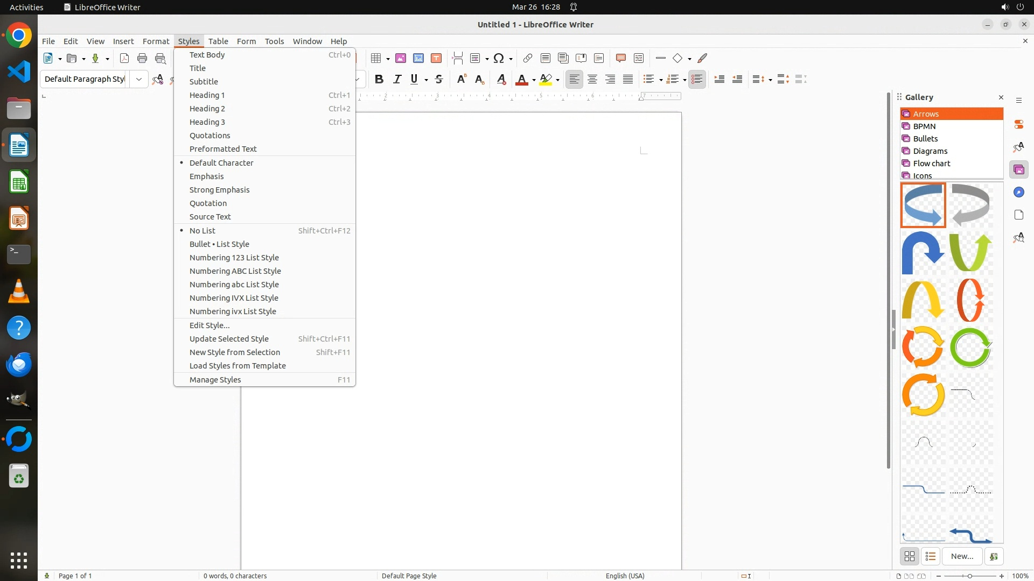1034x581 pixels.
Task: Click the Insert Table icon
Action: coord(376,59)
